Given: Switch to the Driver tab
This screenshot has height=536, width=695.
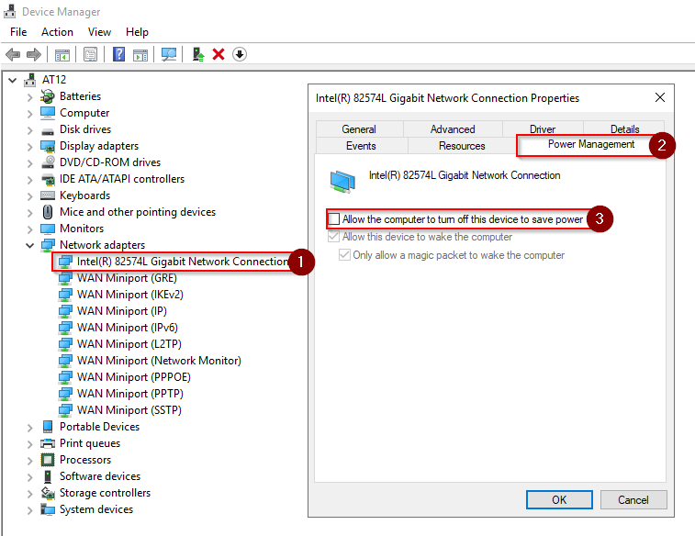Looking at the screenshot, I should point(542,129).
